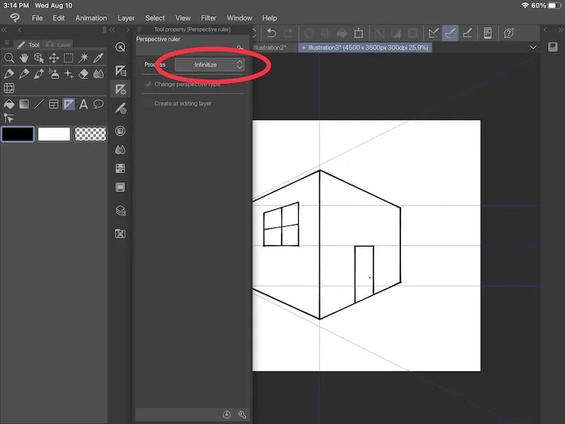Select the Speech Balloon tool
Image resolution: width=565 pixels, height=424 pixels.
98,104
